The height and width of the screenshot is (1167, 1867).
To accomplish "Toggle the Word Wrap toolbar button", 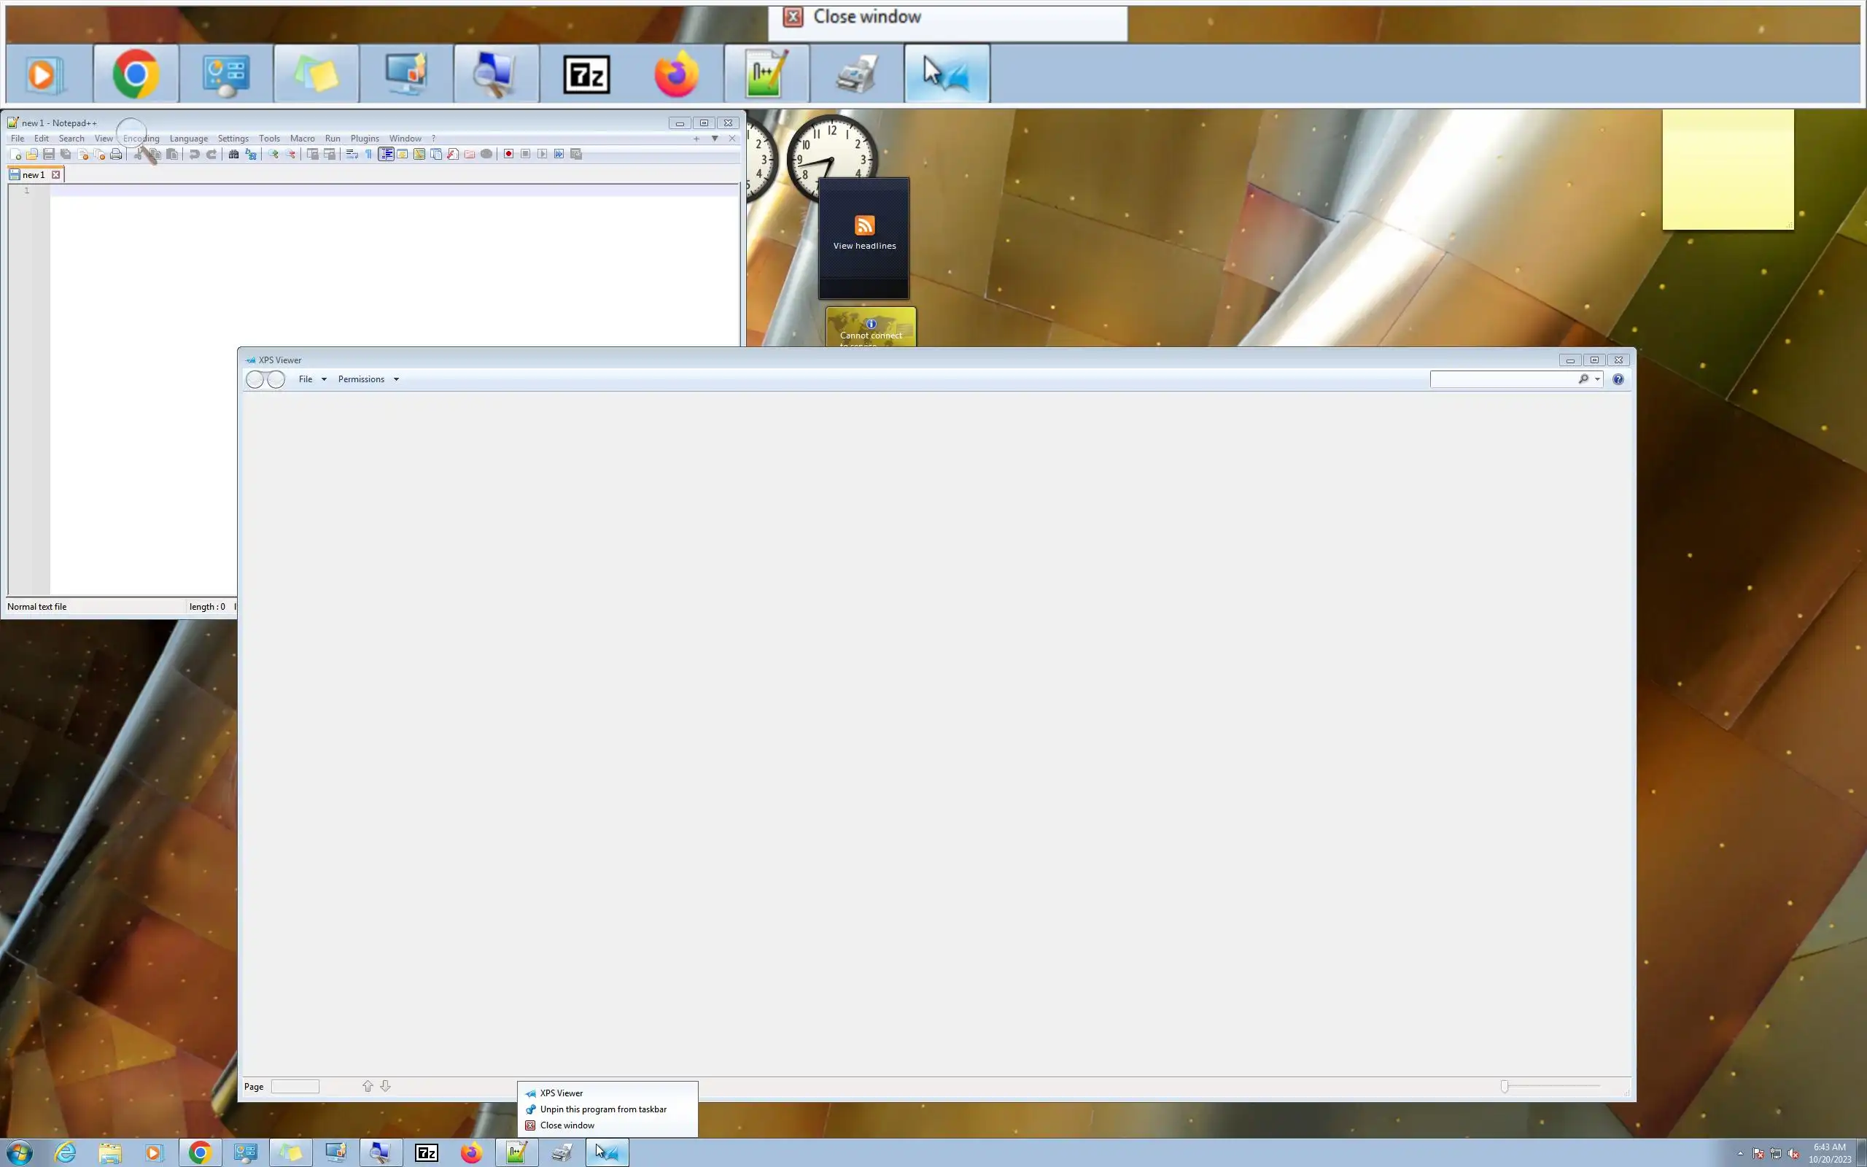I will (x=352, y=155).
